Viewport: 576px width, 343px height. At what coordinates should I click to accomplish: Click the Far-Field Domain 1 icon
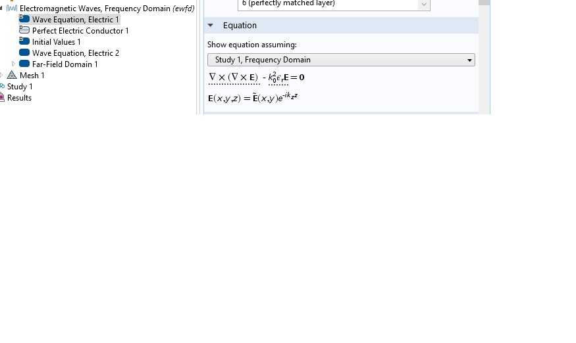(24, 64)
